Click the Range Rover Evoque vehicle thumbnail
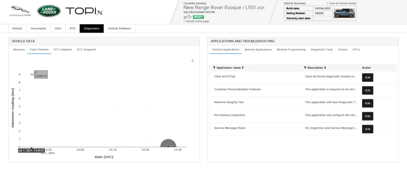 [x=344, y=13]
